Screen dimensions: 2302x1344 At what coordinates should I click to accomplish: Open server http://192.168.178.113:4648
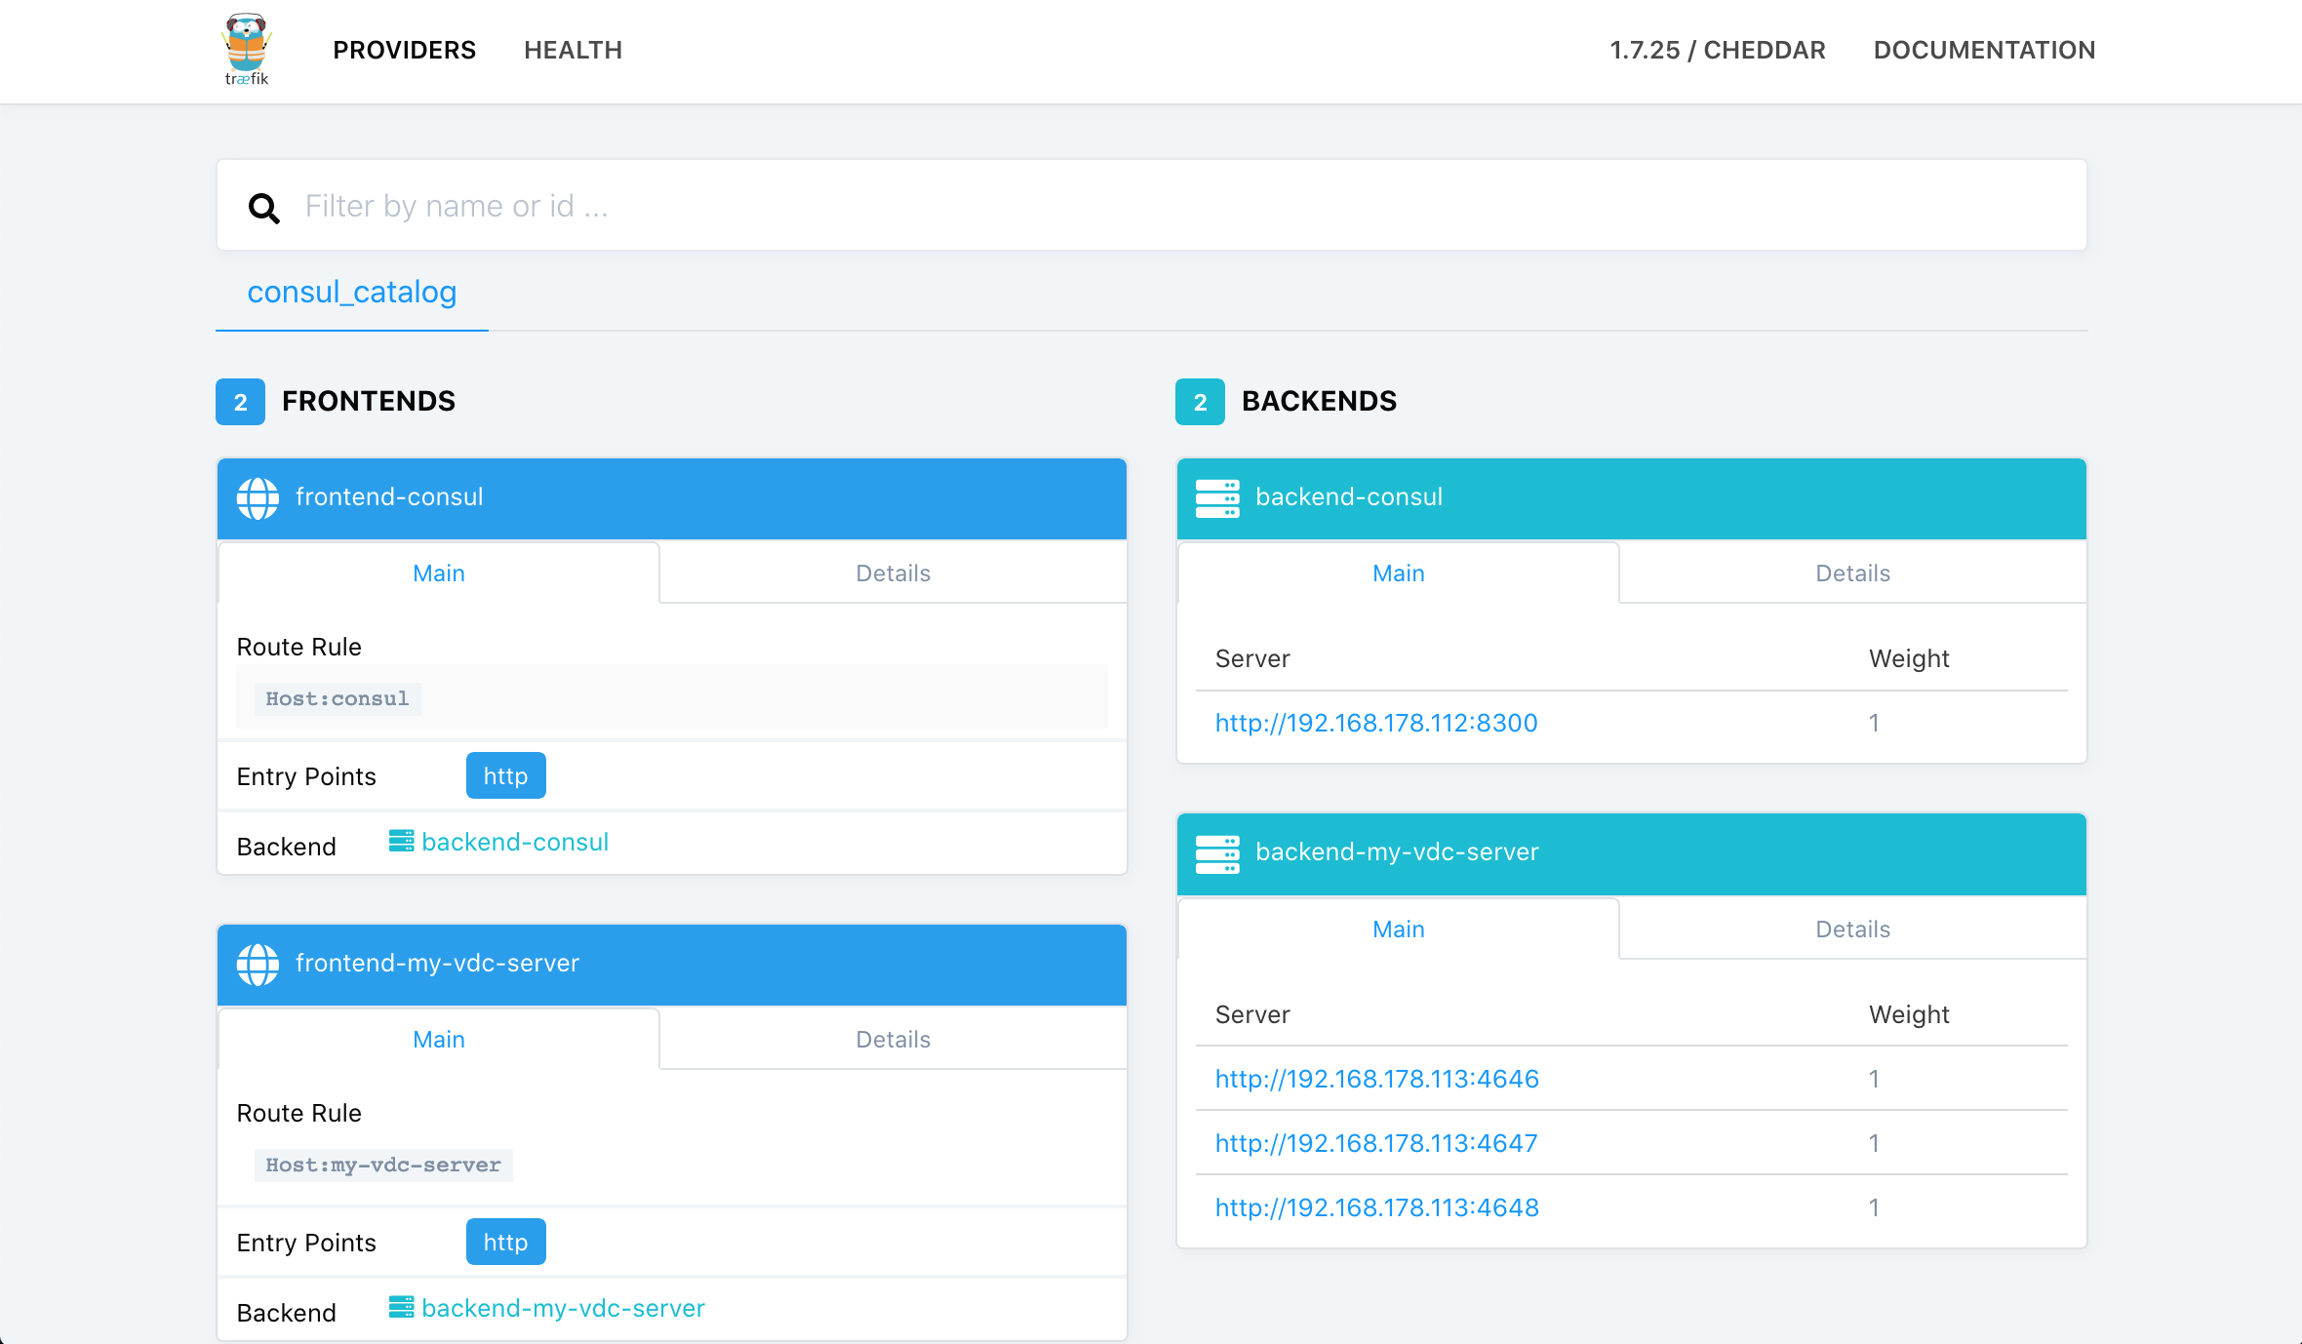click(x=1376, y=1207)
